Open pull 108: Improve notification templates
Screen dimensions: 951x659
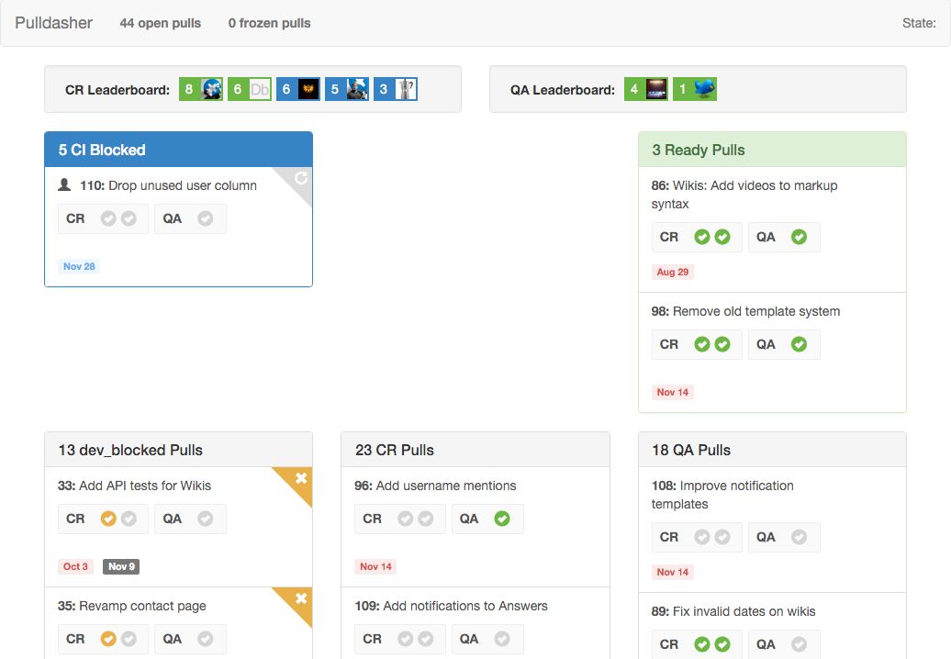[722, 495]
